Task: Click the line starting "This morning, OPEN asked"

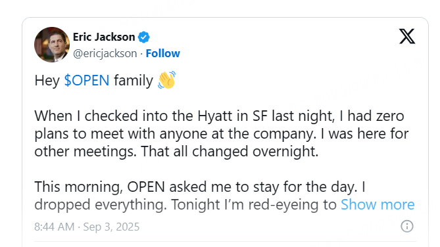Action: [200, 187]
